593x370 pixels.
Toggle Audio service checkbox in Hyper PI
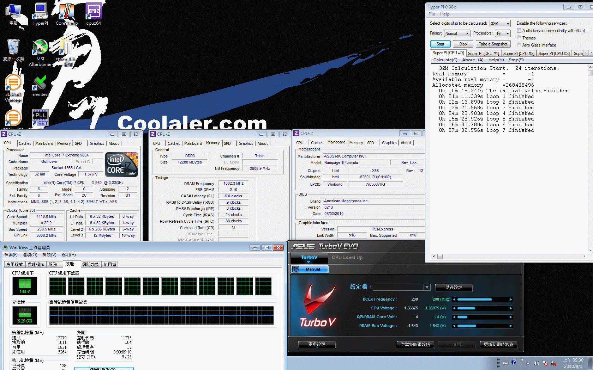(519, 31)
